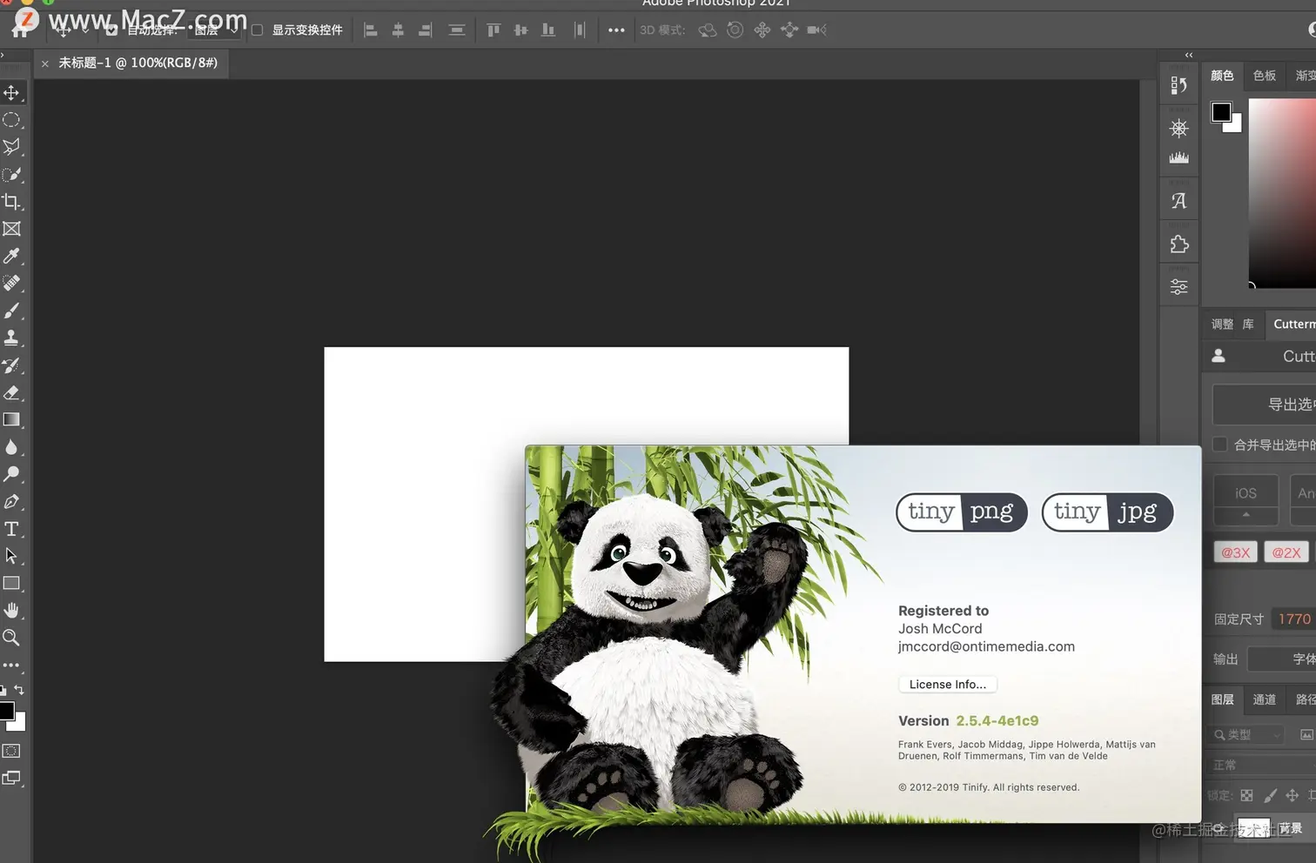
Task: Select the Pen tool
Action: coord(11,501)
